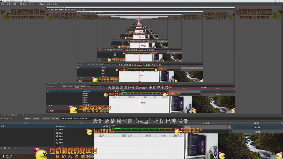Select the 场景 scene in Scenes list

27,126
